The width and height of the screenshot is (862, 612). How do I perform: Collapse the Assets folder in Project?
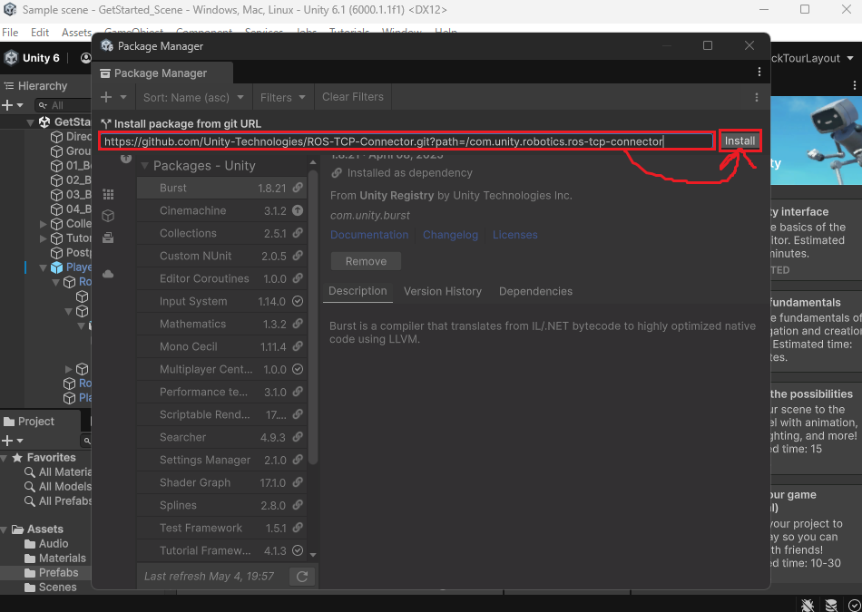5,529
